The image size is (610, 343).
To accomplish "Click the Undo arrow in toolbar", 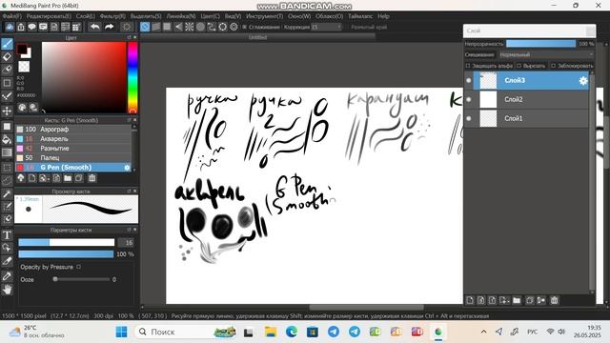I will coord(94,27).
